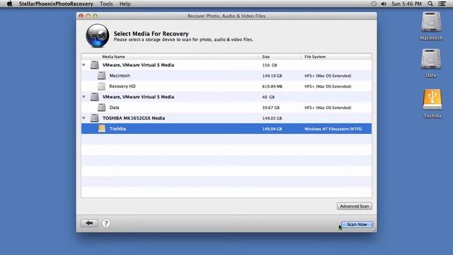453x255 pixels.
Task: Open Notification Center list icon
Action: (x=442, y=4)
